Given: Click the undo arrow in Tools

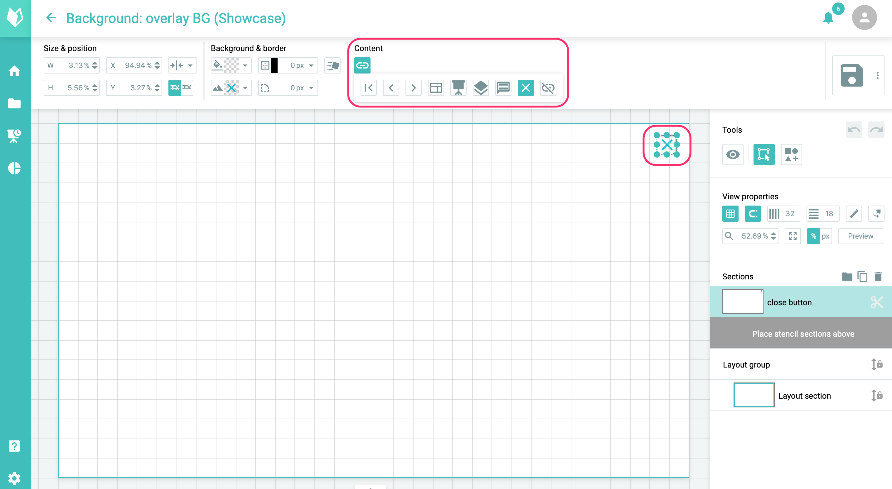Looking at the screenshot, I should tap(854, 130).
